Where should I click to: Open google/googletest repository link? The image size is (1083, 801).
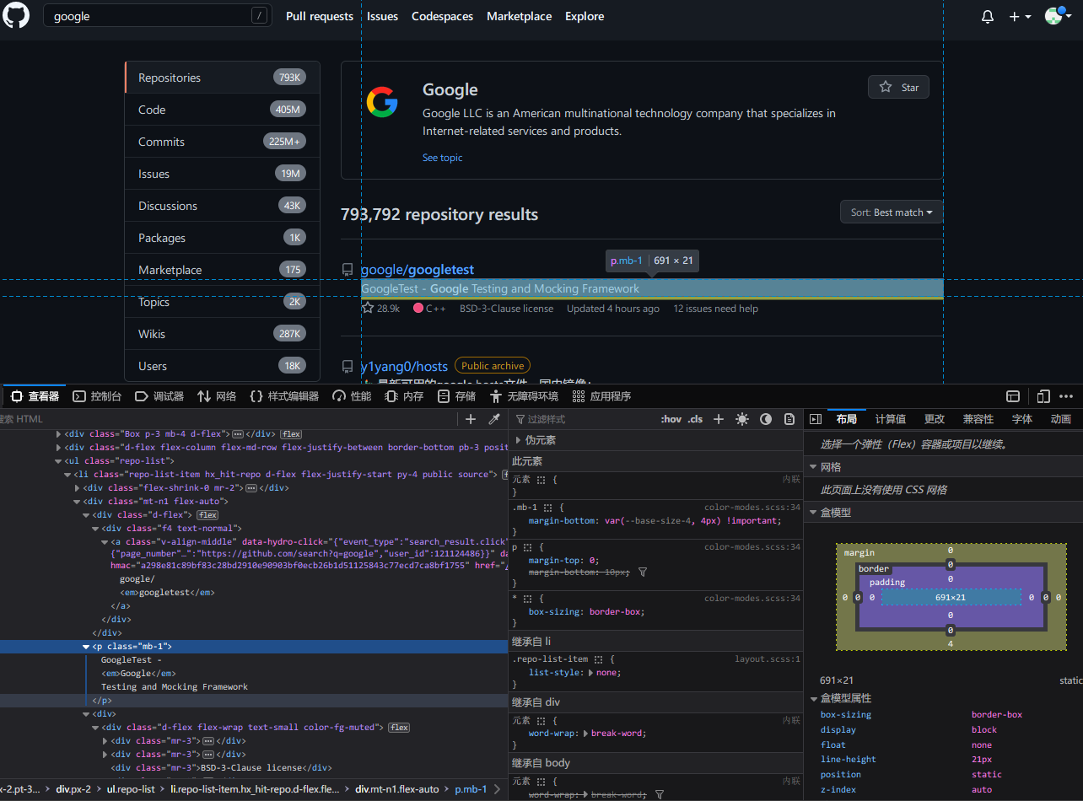418,270
